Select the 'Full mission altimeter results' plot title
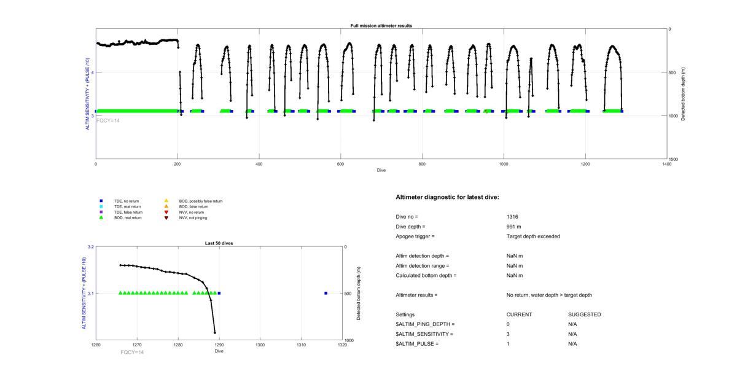This screenshot has height=382, width=737. point(381,26)
